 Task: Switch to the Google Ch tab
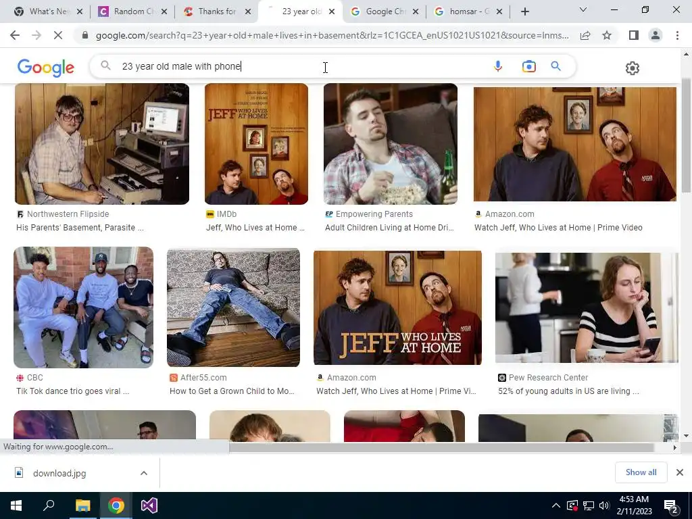[384, 11]
